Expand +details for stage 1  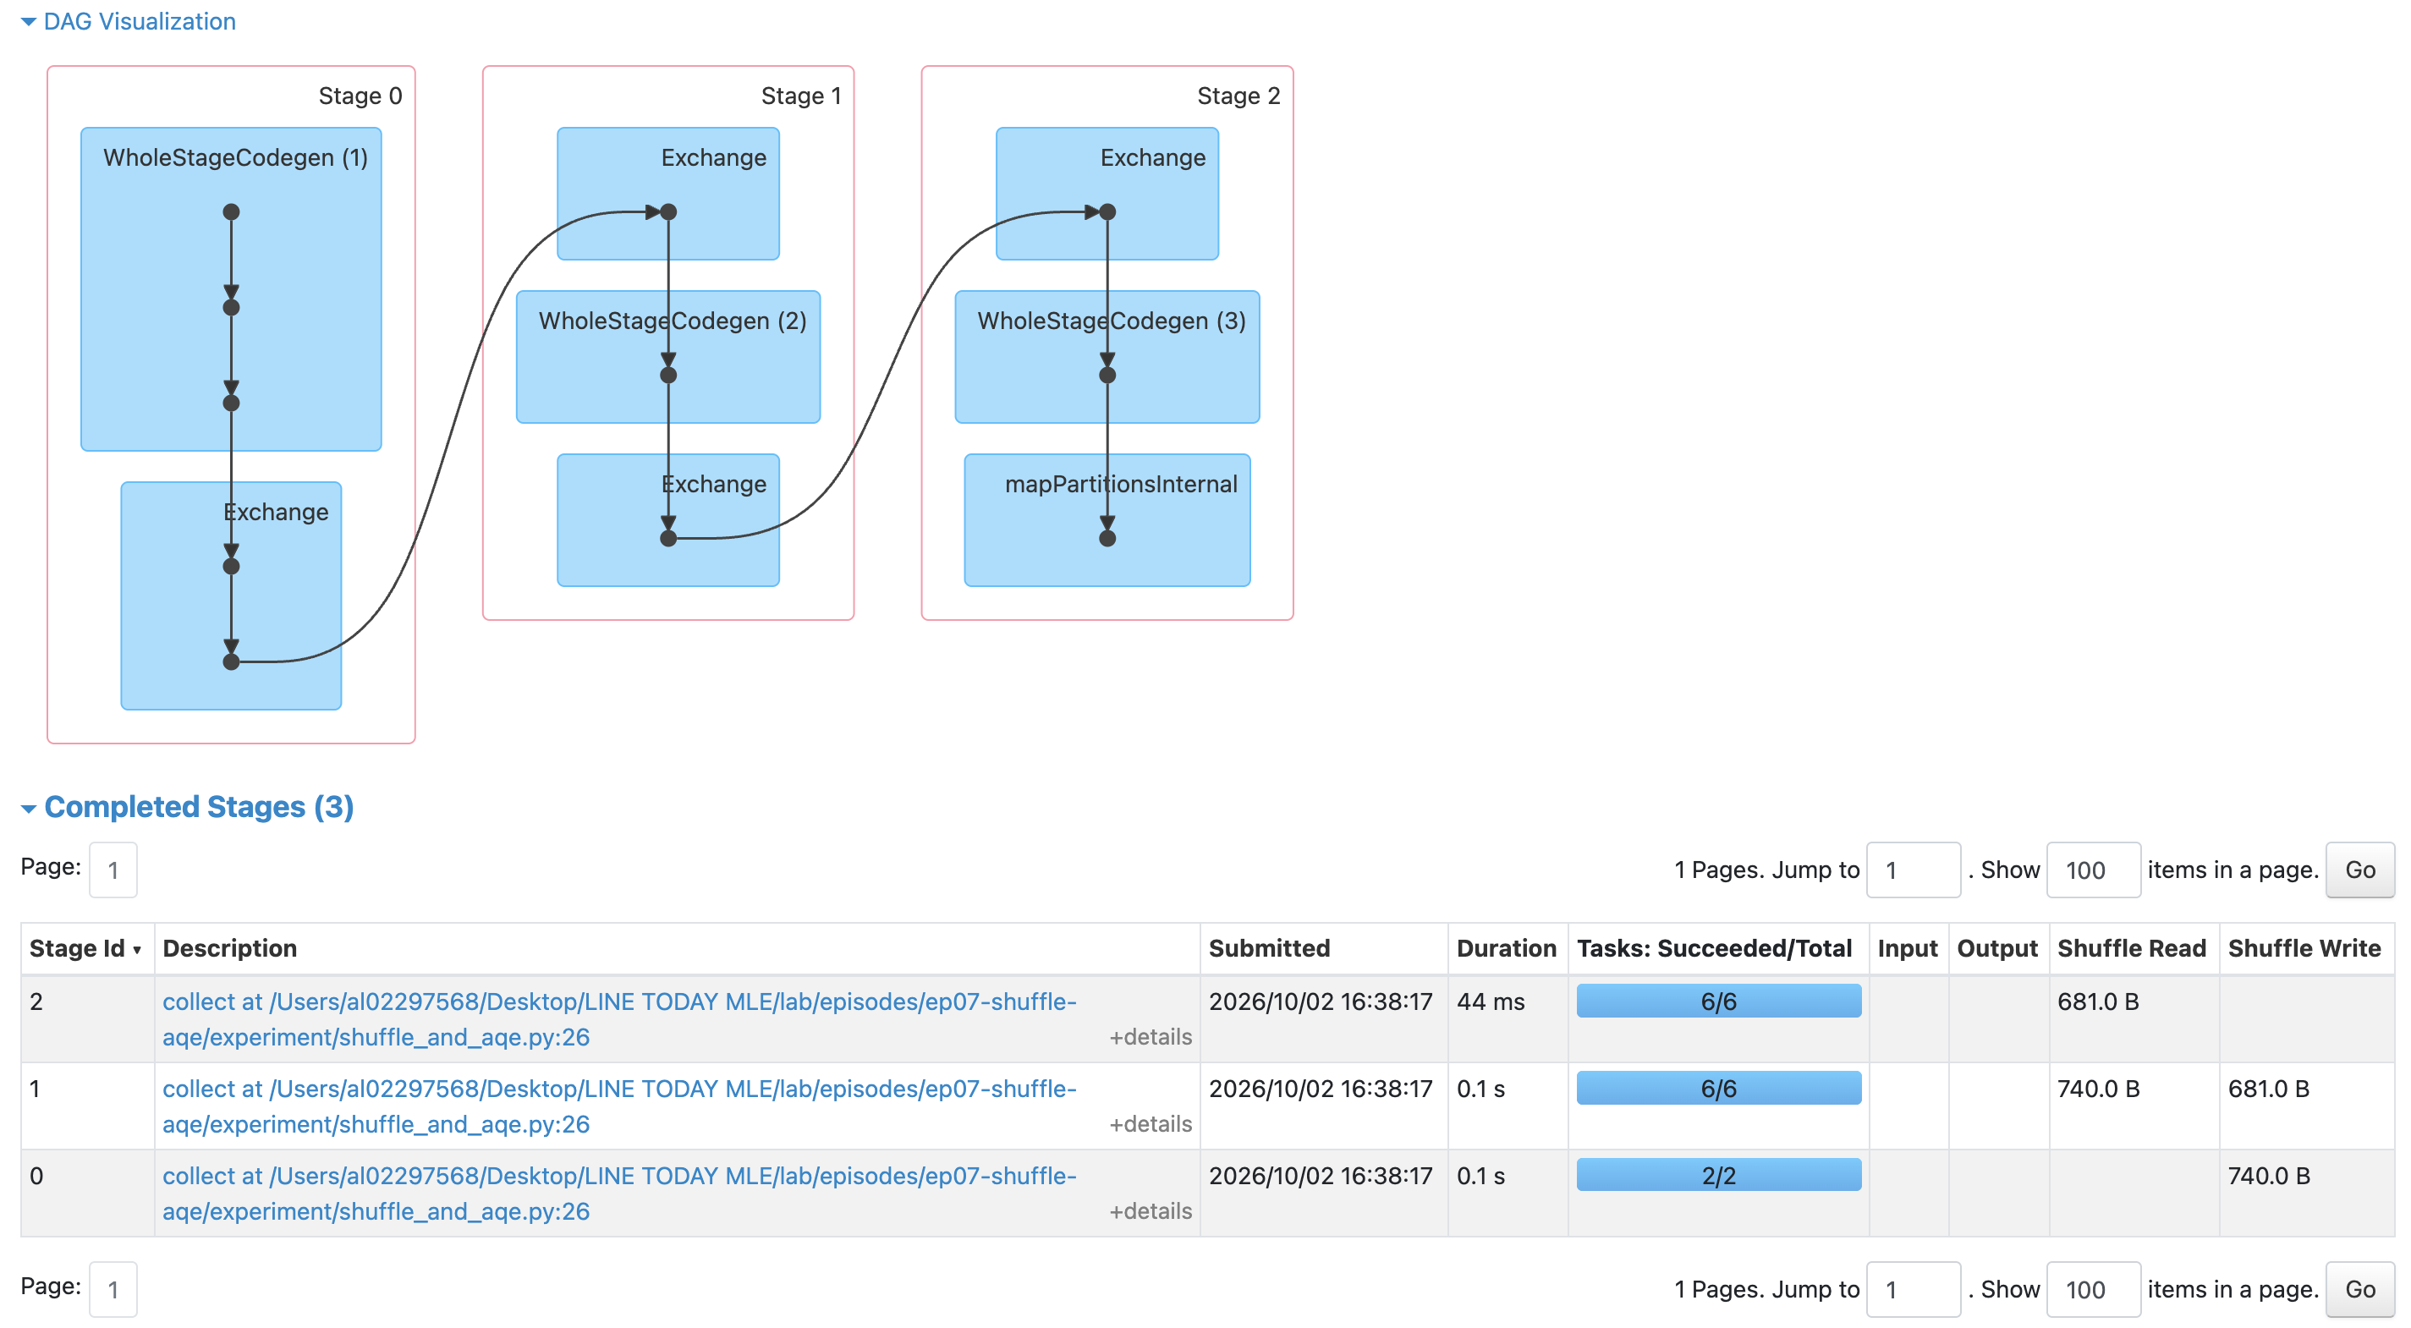tap(1151, 1124)
